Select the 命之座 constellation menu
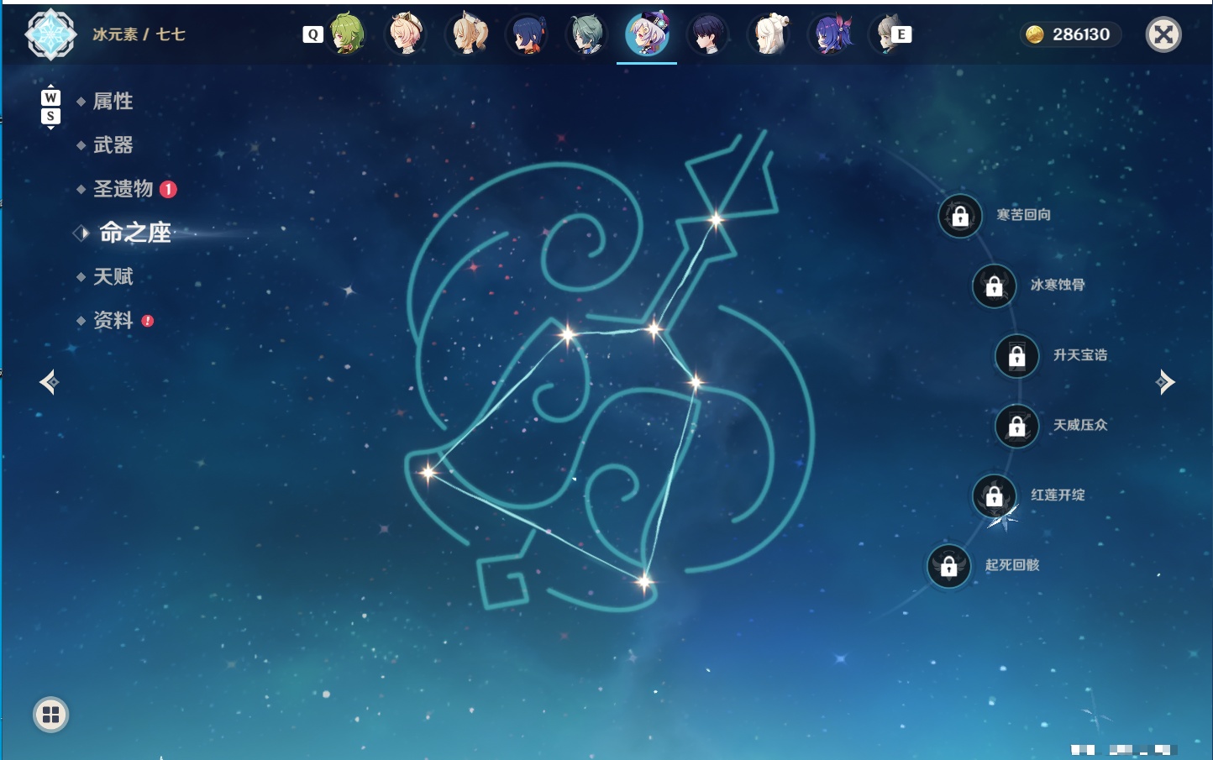Screen dimensions: 1213x760 (134, 233)
